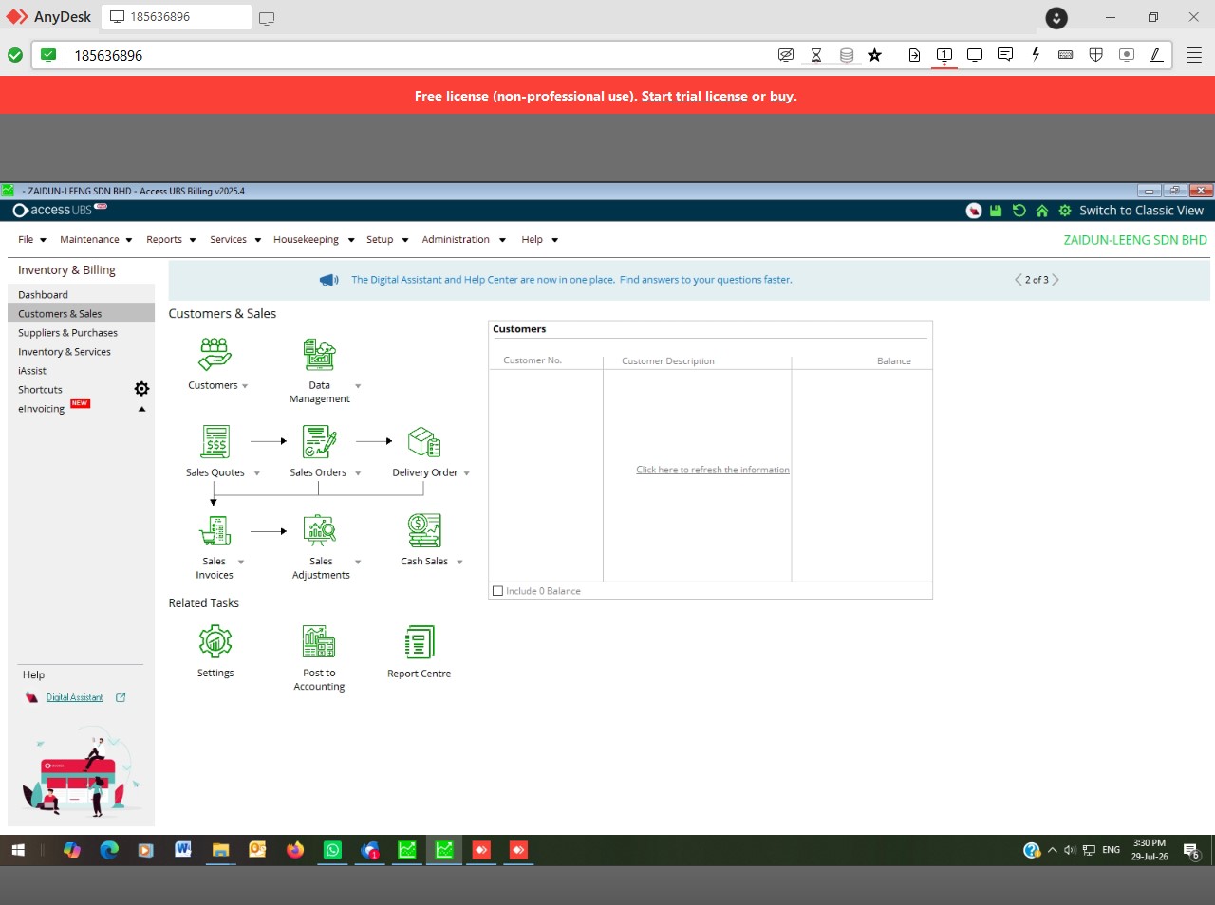Add session to favorites with star icon
Image resolution: width=1215 pixels, height=905 pixels.
click(875, 55)
